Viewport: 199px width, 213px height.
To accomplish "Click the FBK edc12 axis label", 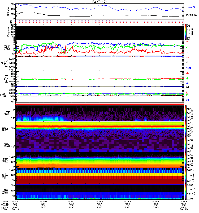I will [6, 176].
